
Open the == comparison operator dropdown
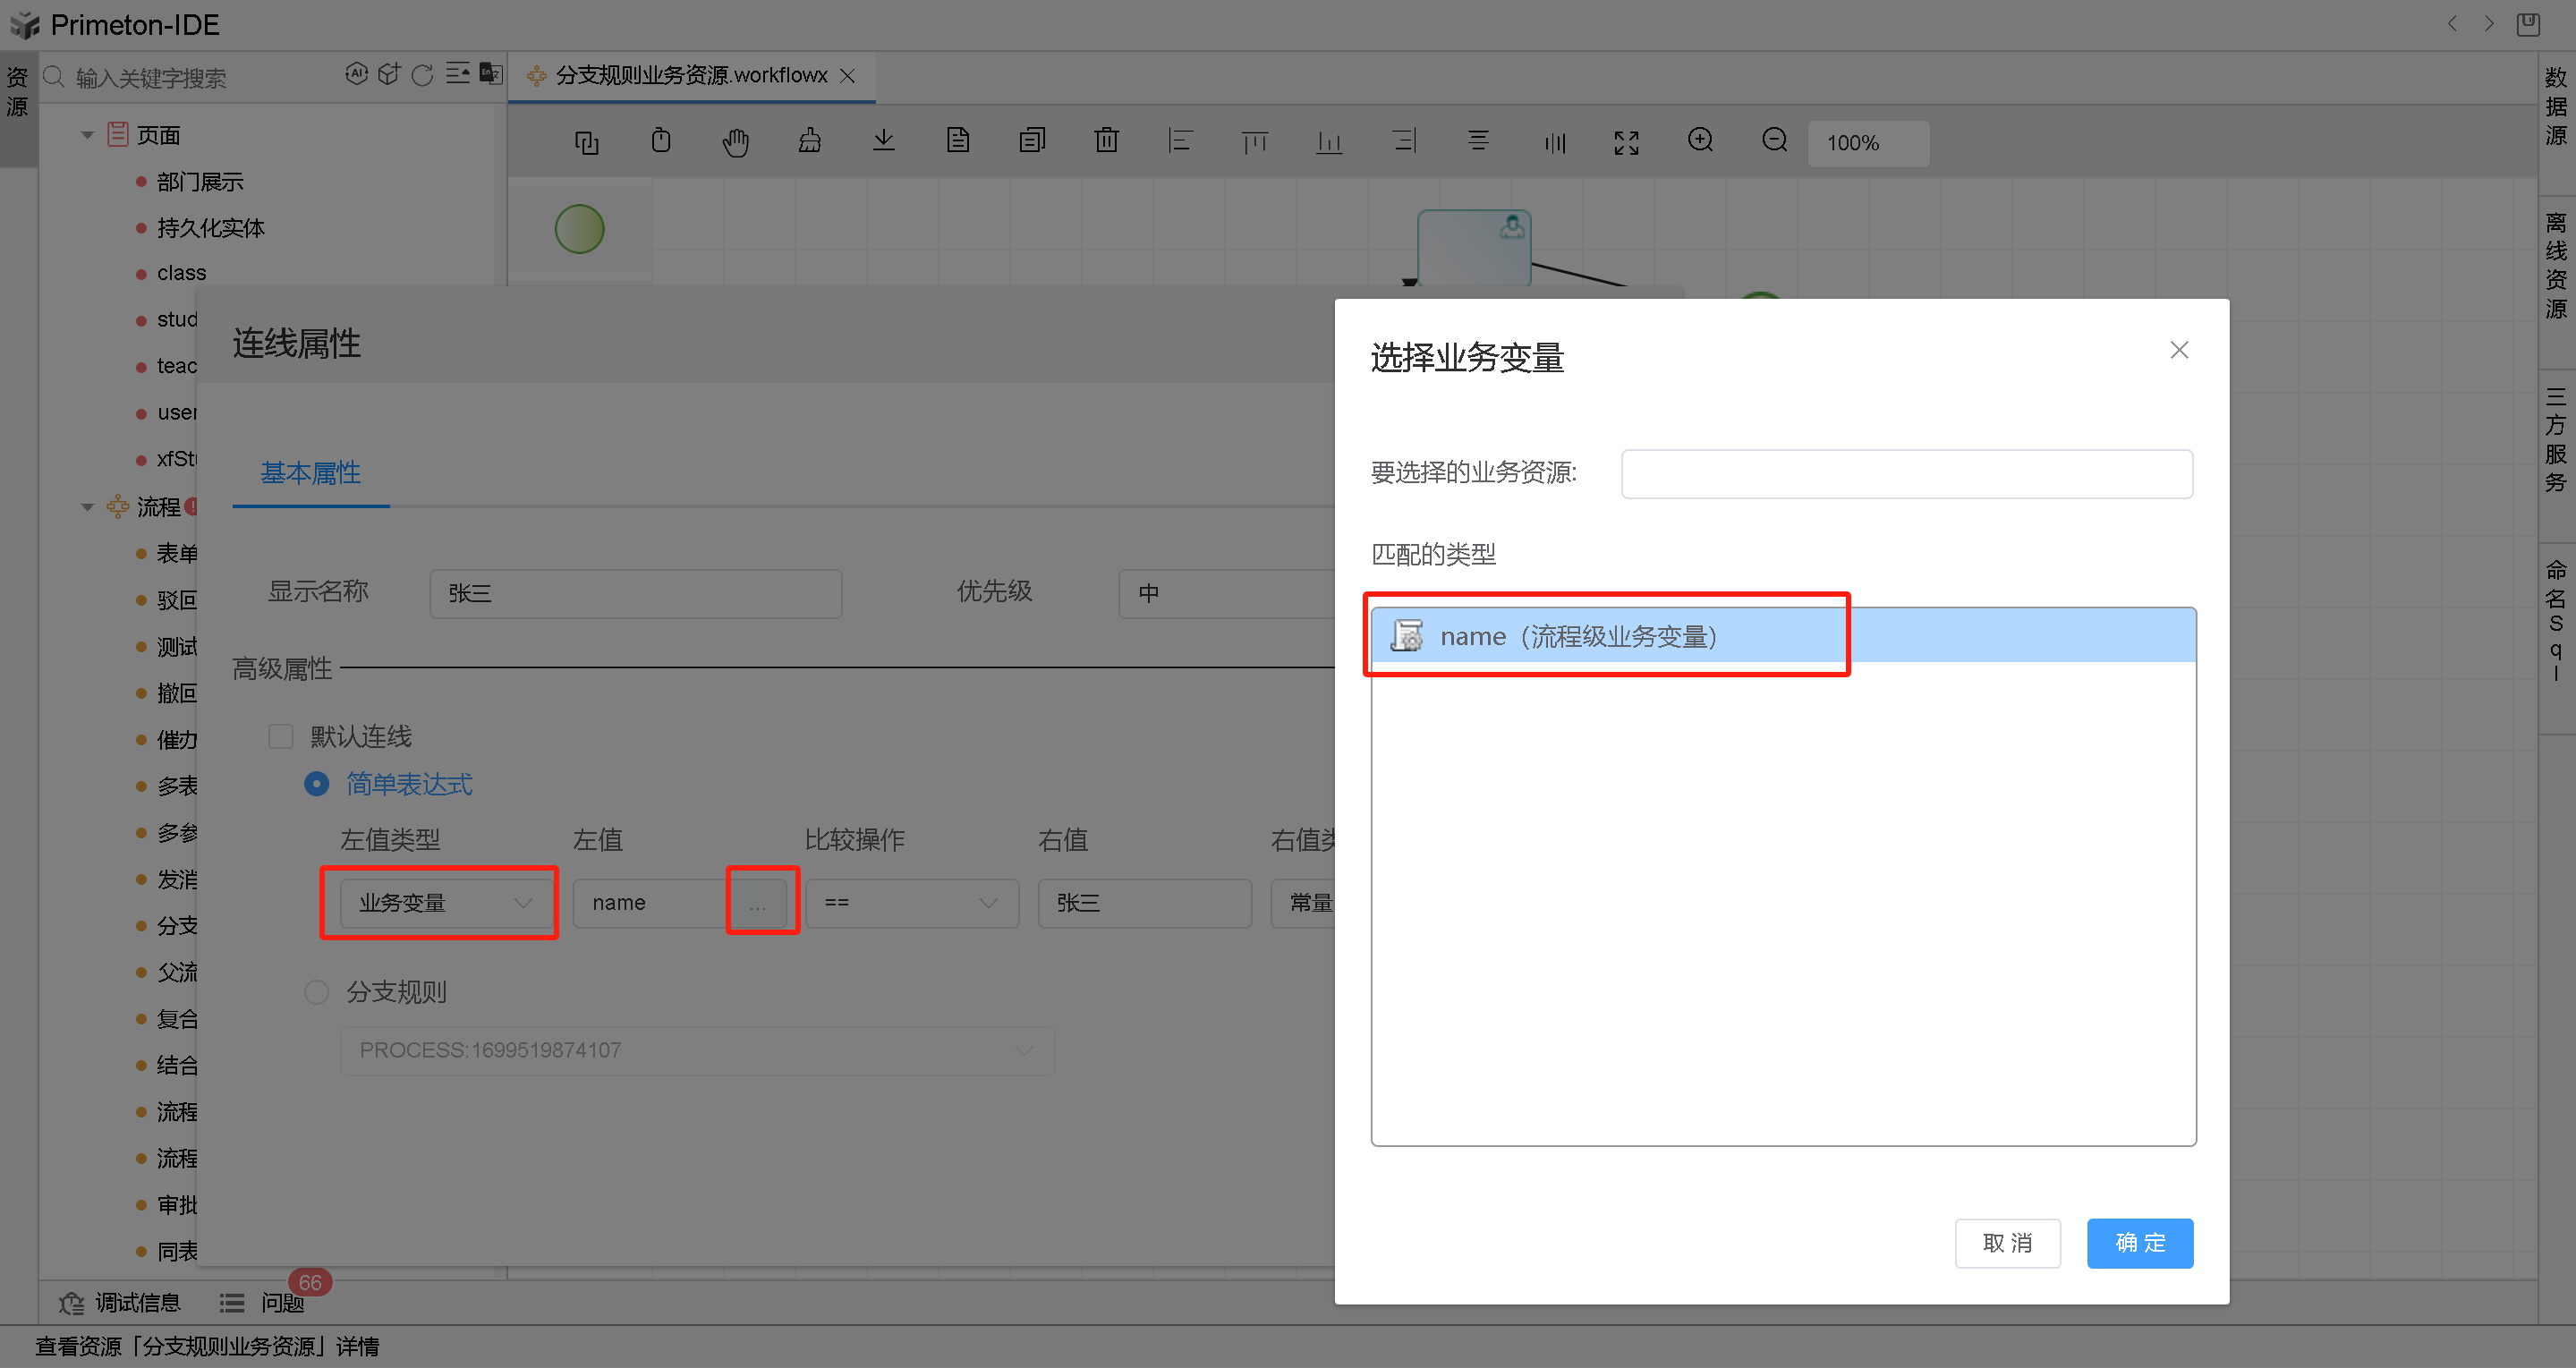(x=911, y=903)
